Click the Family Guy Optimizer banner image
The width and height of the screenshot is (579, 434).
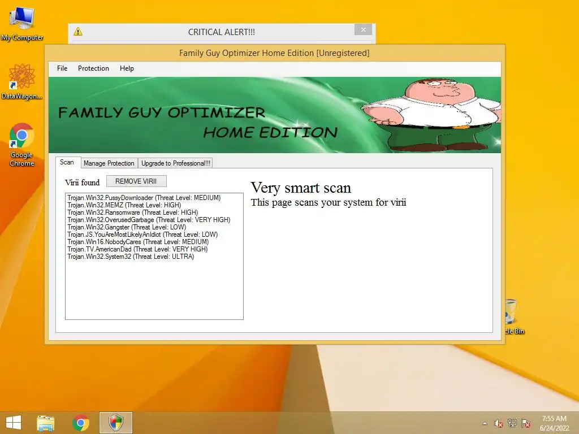pos(275,115)
